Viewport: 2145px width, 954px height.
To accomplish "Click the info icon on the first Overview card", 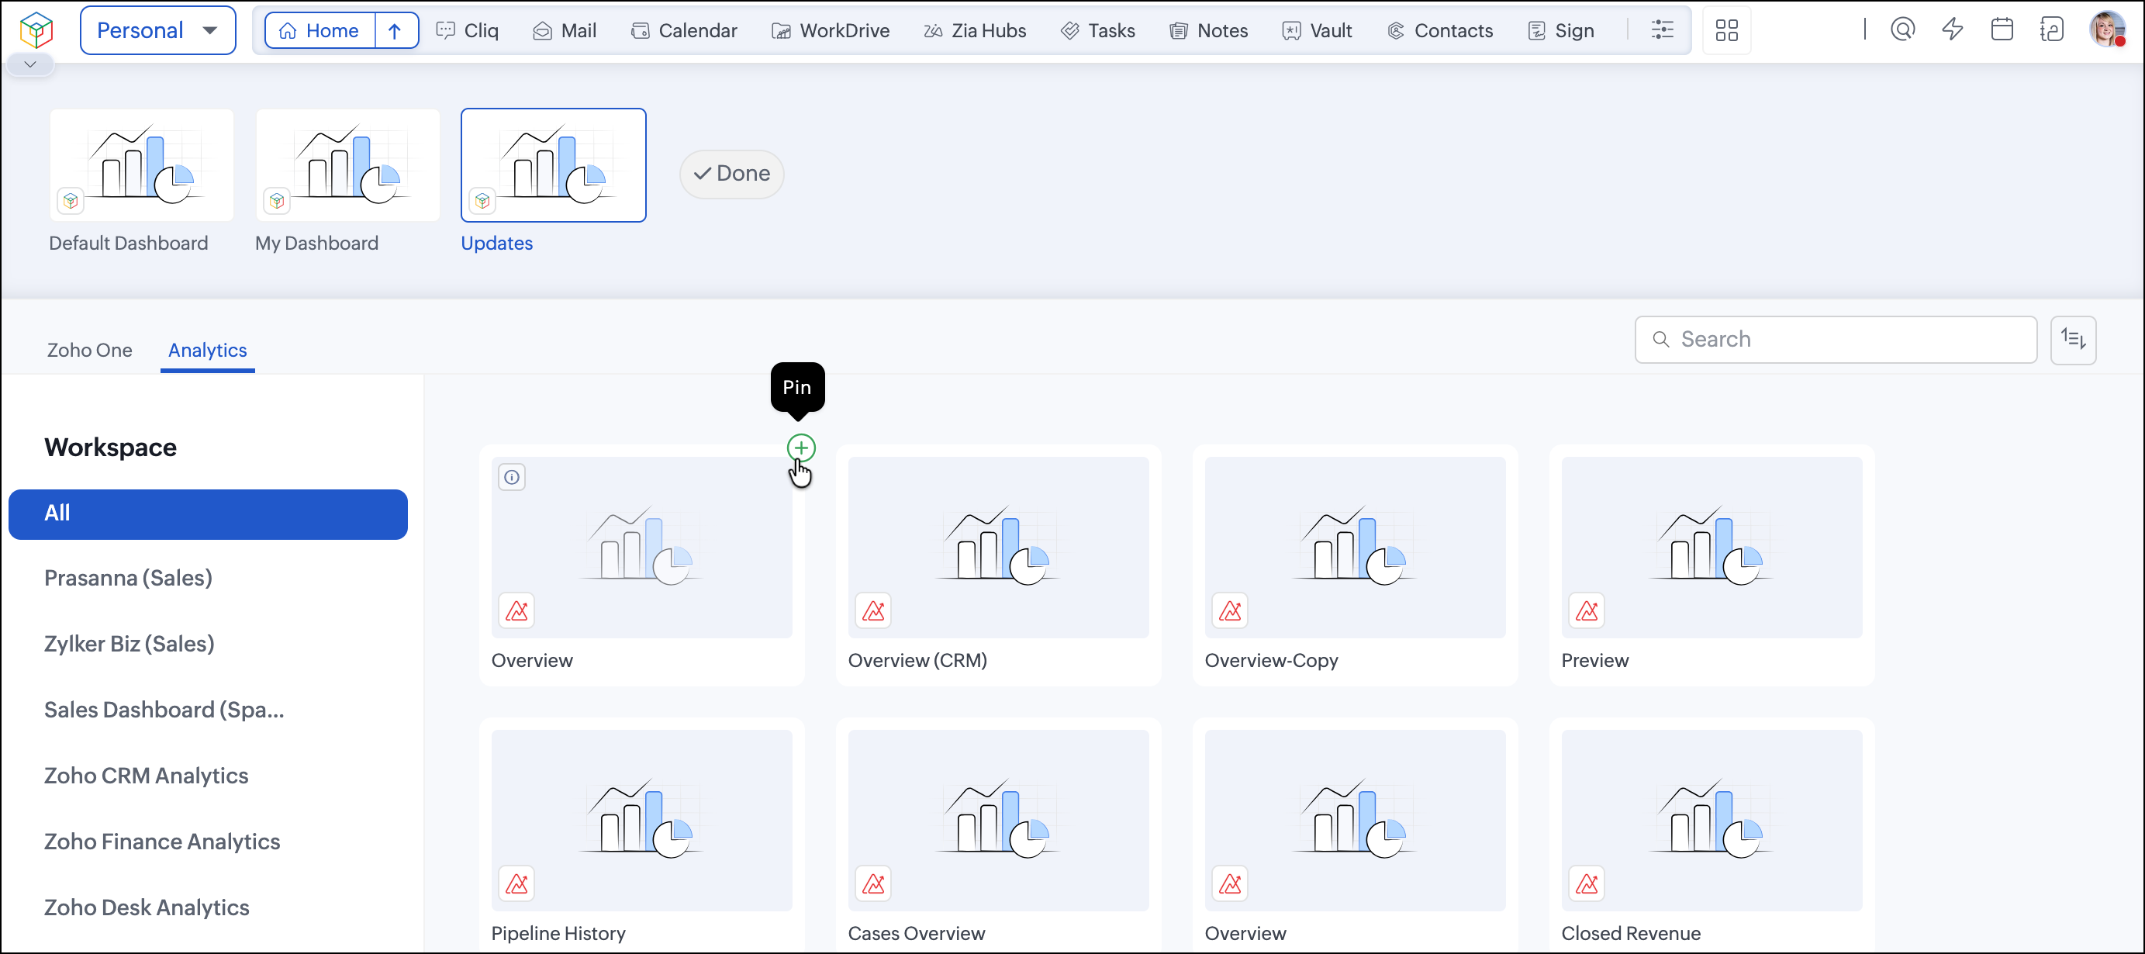I will (x=512, y=478).
